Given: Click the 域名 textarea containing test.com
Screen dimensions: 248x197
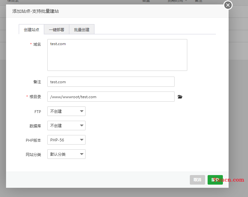Looking at the screenshot, I should (x=117, y=55).
